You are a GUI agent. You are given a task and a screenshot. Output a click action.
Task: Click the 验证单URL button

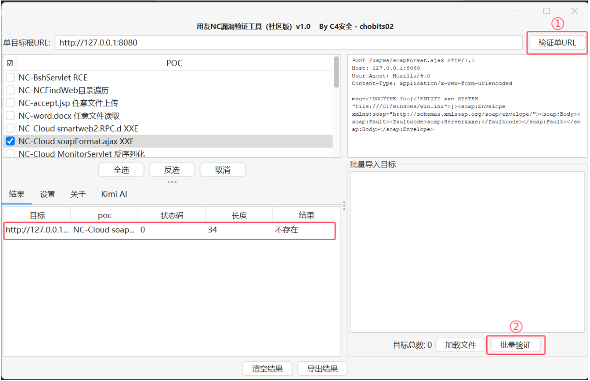[x=557, y=42]
